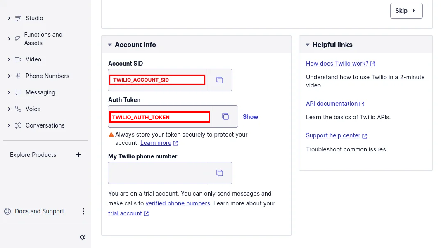
Task: Collapse the Helpful links section
Action: 308,45
